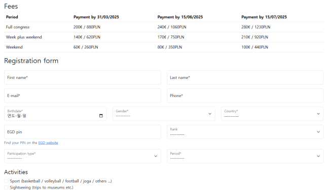Click the Period dropdown chevron arrow
This screenshot has height=190, width=326.
[x=318, y=156]
